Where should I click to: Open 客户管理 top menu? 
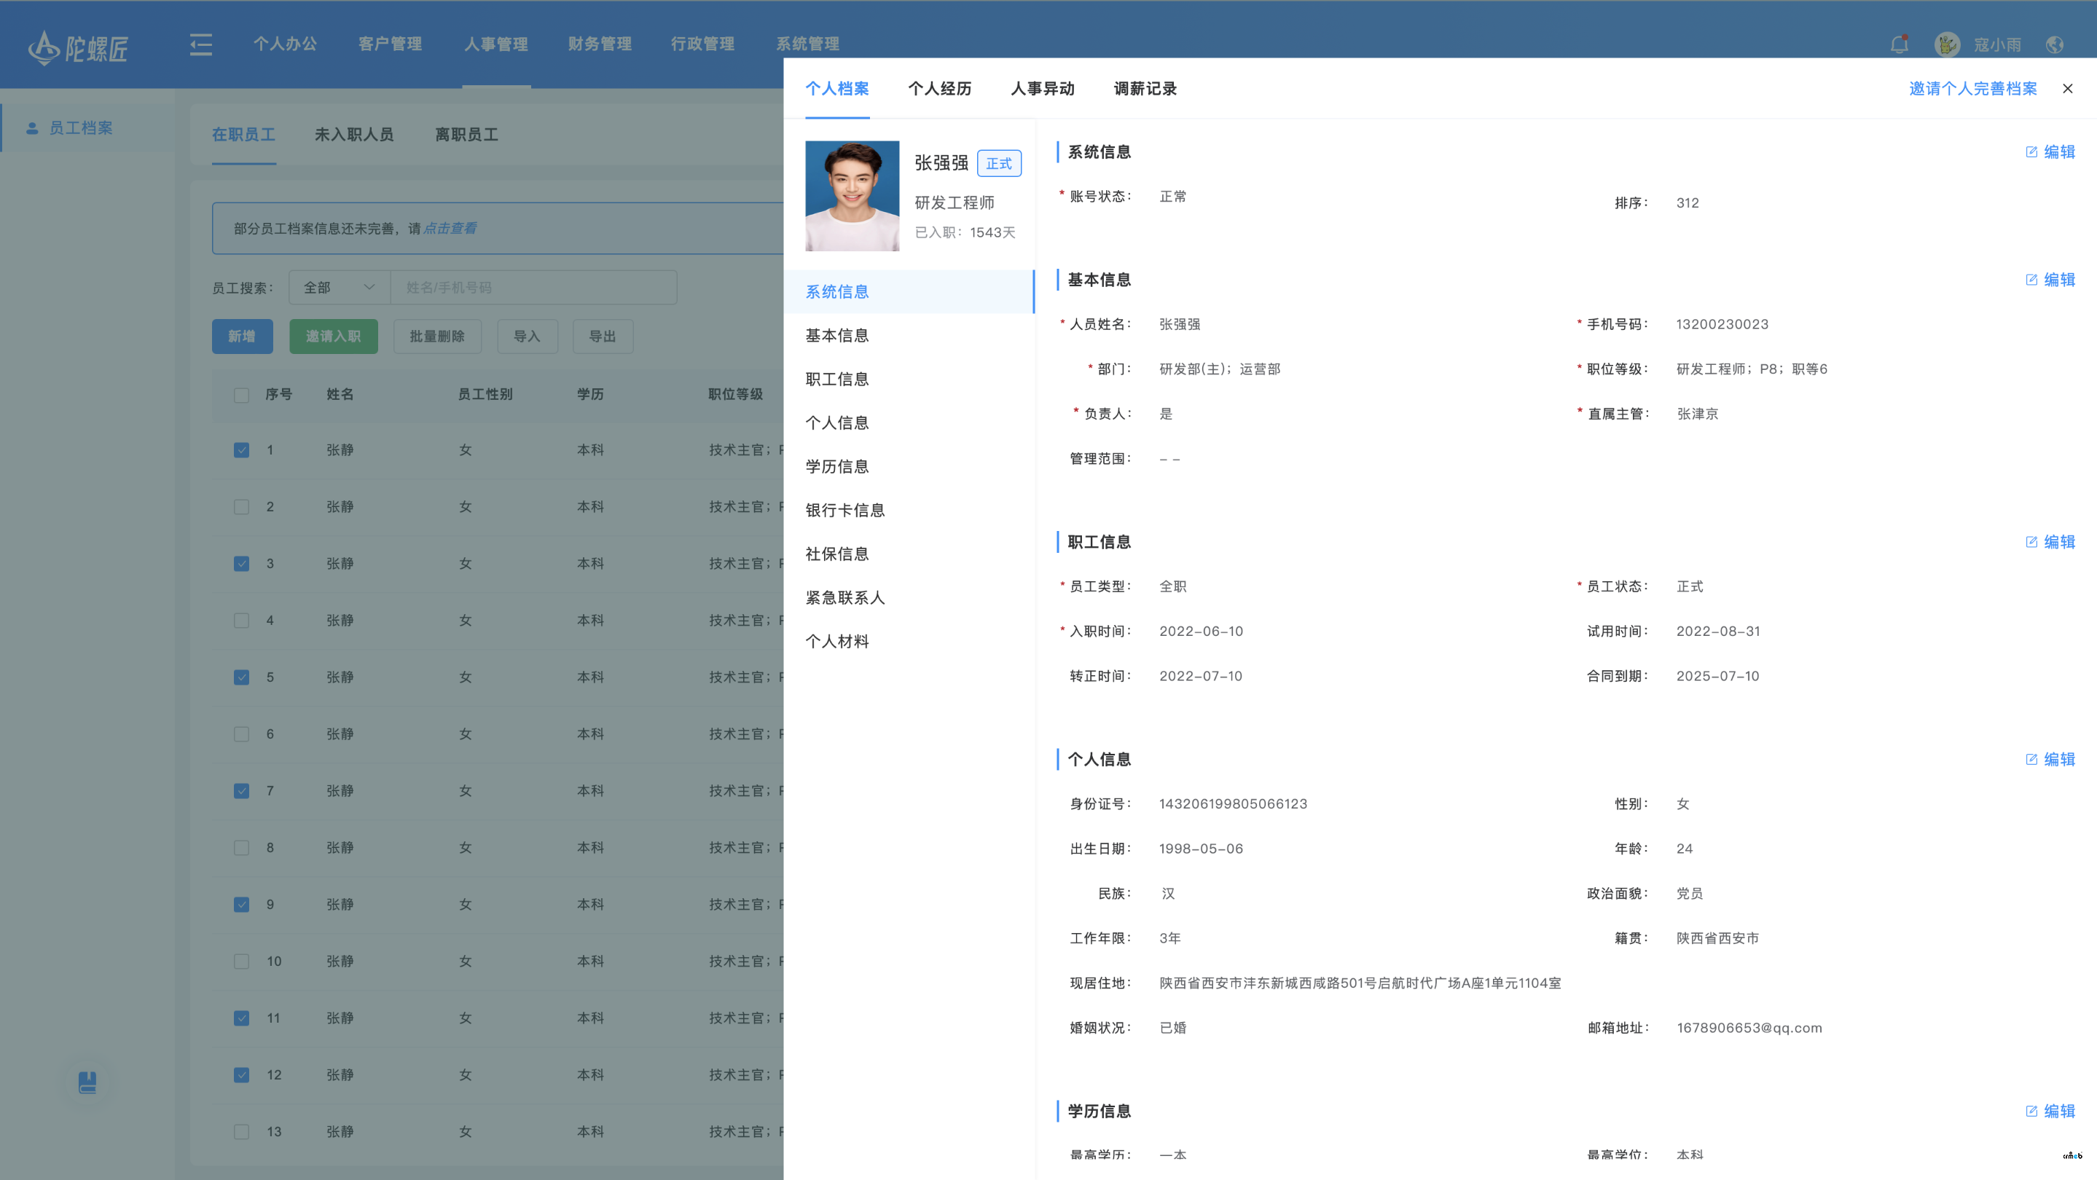pyautogui.click(x=390, y=44)
